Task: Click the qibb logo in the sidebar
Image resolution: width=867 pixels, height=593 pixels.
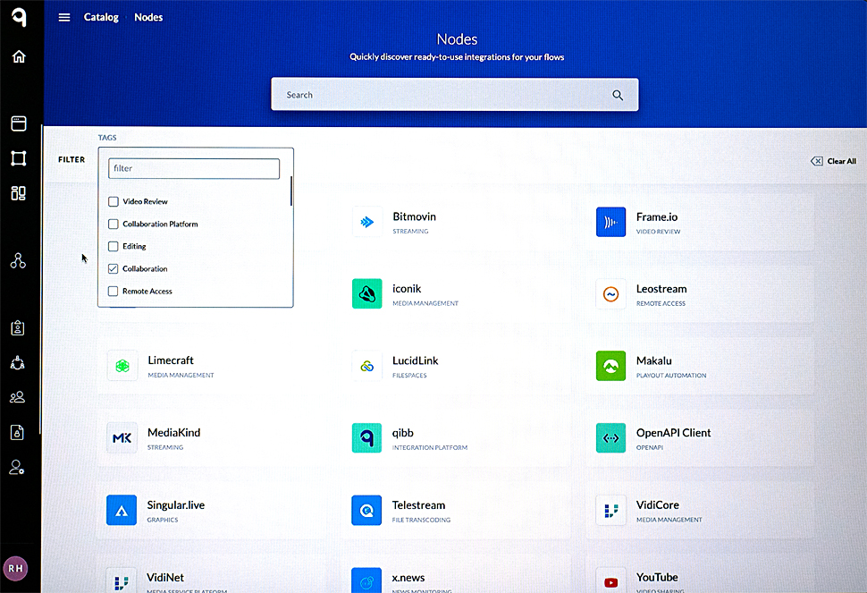Action: click(x=20, y=17)
